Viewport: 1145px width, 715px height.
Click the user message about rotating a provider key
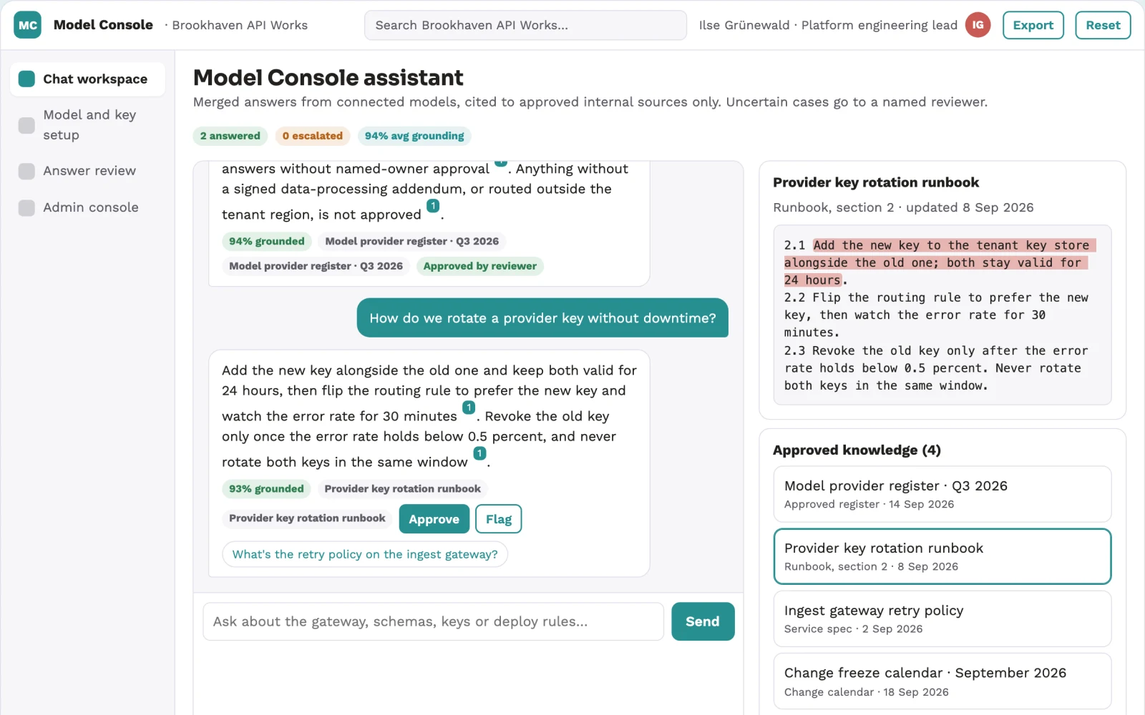tap(542, 318)
